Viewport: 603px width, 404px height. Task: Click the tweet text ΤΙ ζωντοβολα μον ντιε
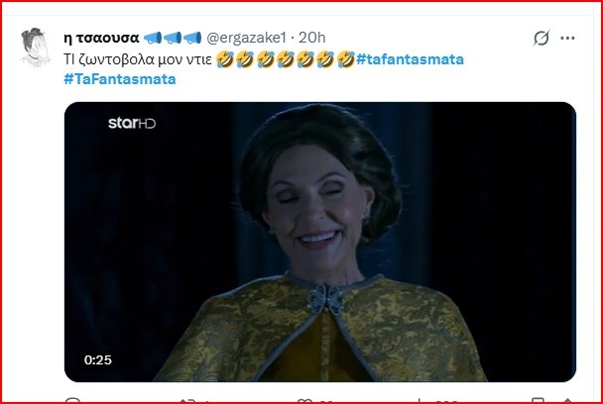(138, 59)
